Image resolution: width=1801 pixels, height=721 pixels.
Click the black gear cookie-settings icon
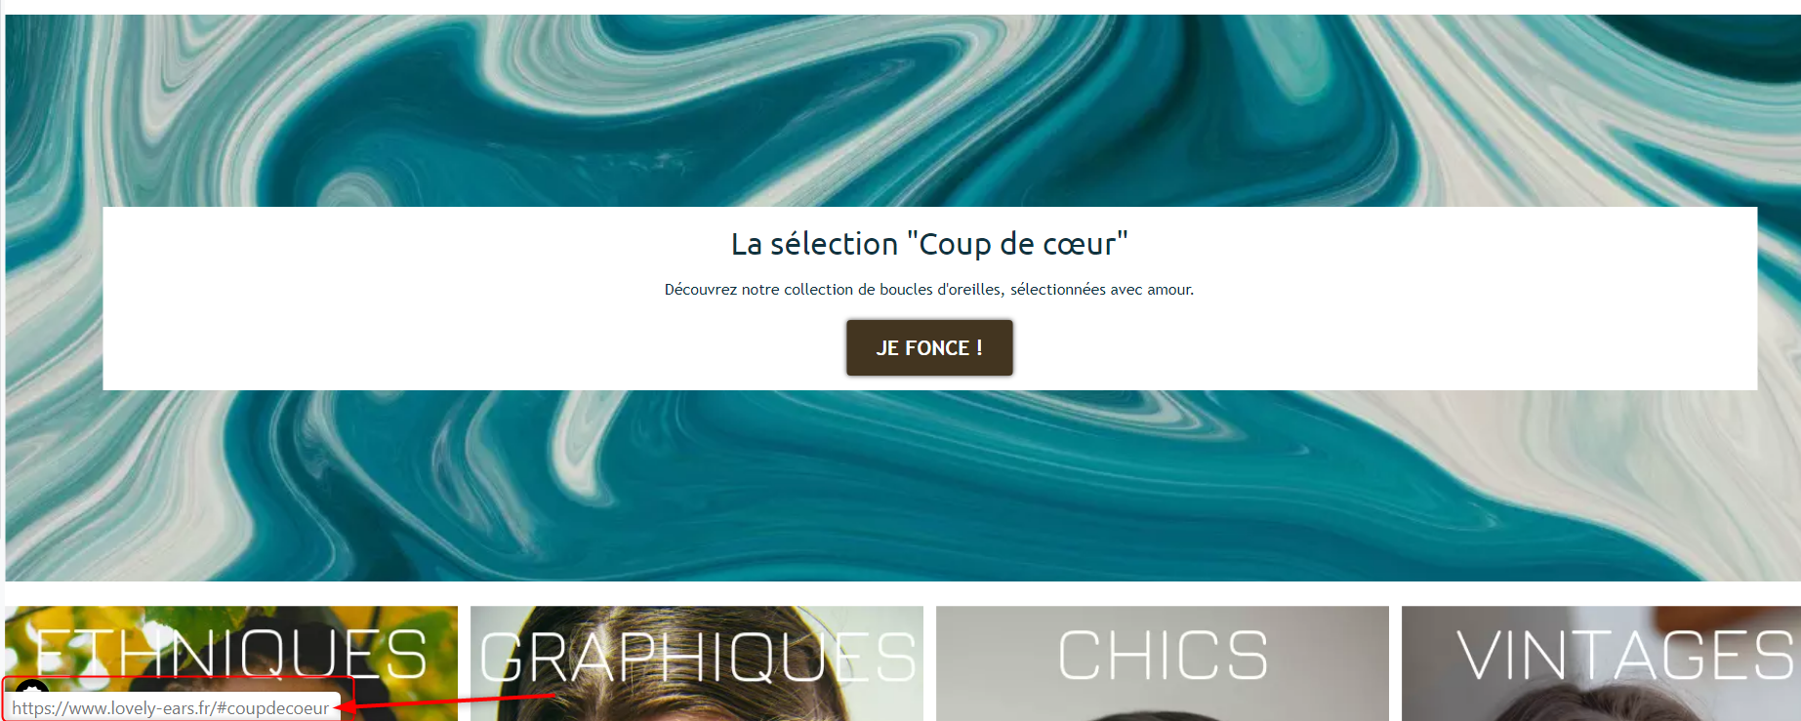pyautogui.click(x=33, y=688)
